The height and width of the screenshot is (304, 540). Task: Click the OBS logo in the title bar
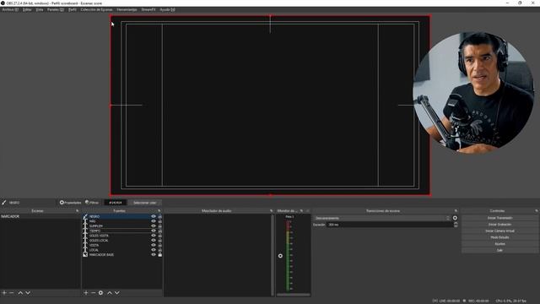pyautogui.click(x=3, y=3)
